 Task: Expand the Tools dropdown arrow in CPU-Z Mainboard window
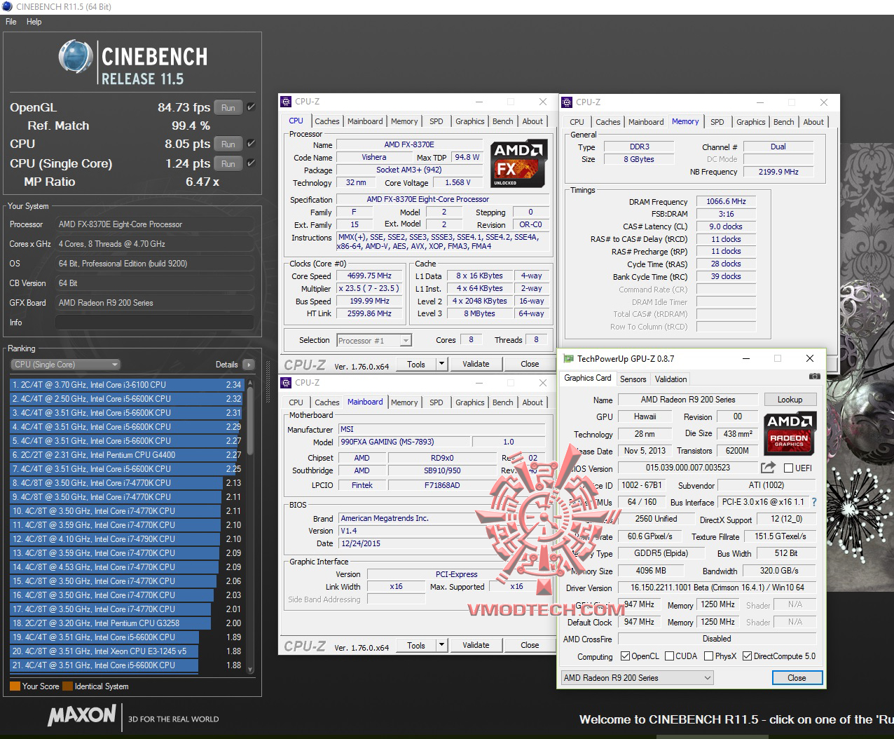pos(441,645)
